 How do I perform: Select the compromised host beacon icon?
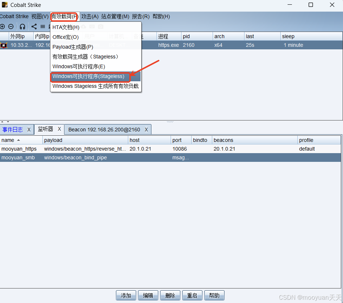pyautogui.click(x=4, y=45)
